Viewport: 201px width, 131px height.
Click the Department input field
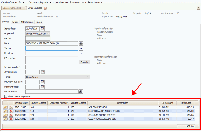52,92
